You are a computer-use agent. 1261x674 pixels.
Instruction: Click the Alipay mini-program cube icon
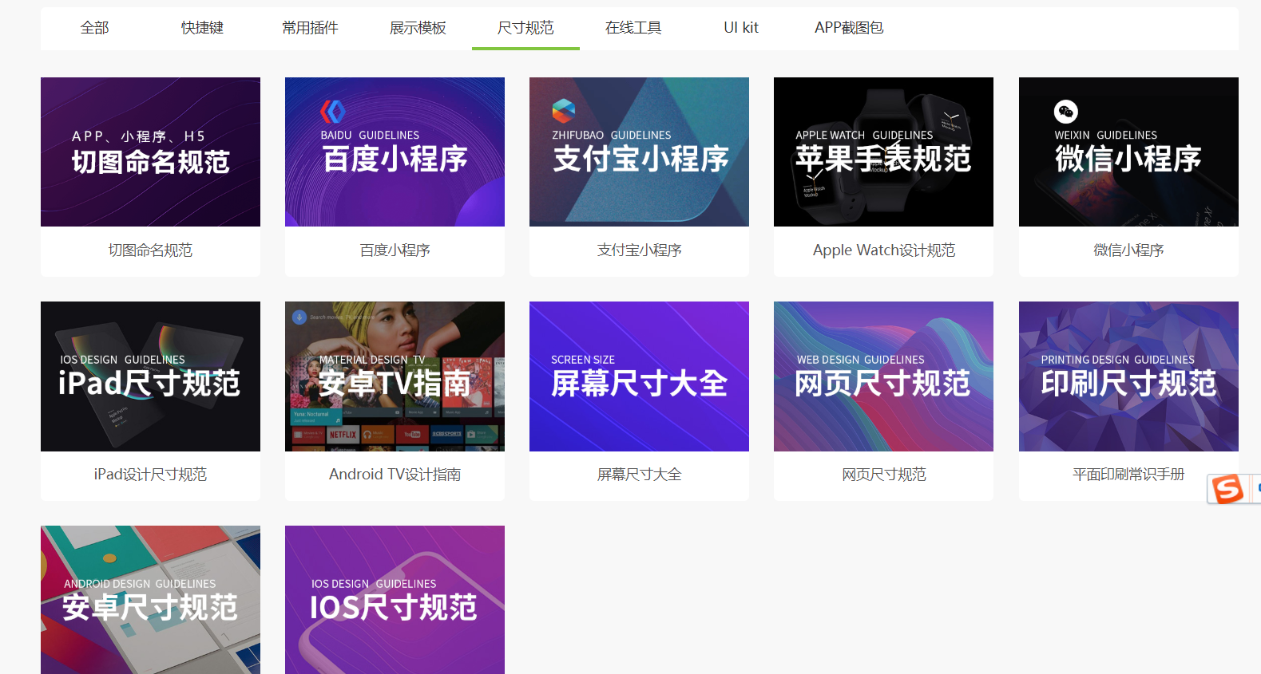(563, 110)
